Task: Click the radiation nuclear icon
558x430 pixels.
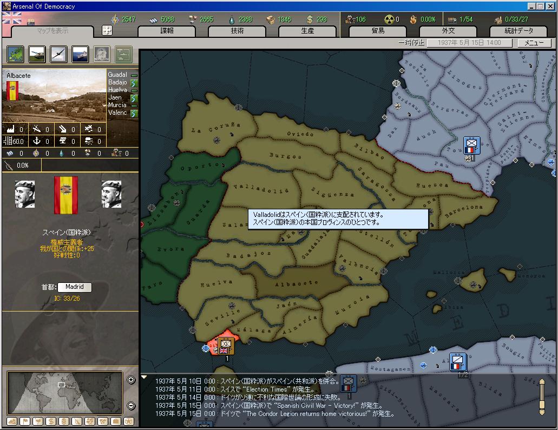Action: pos(389,19)
